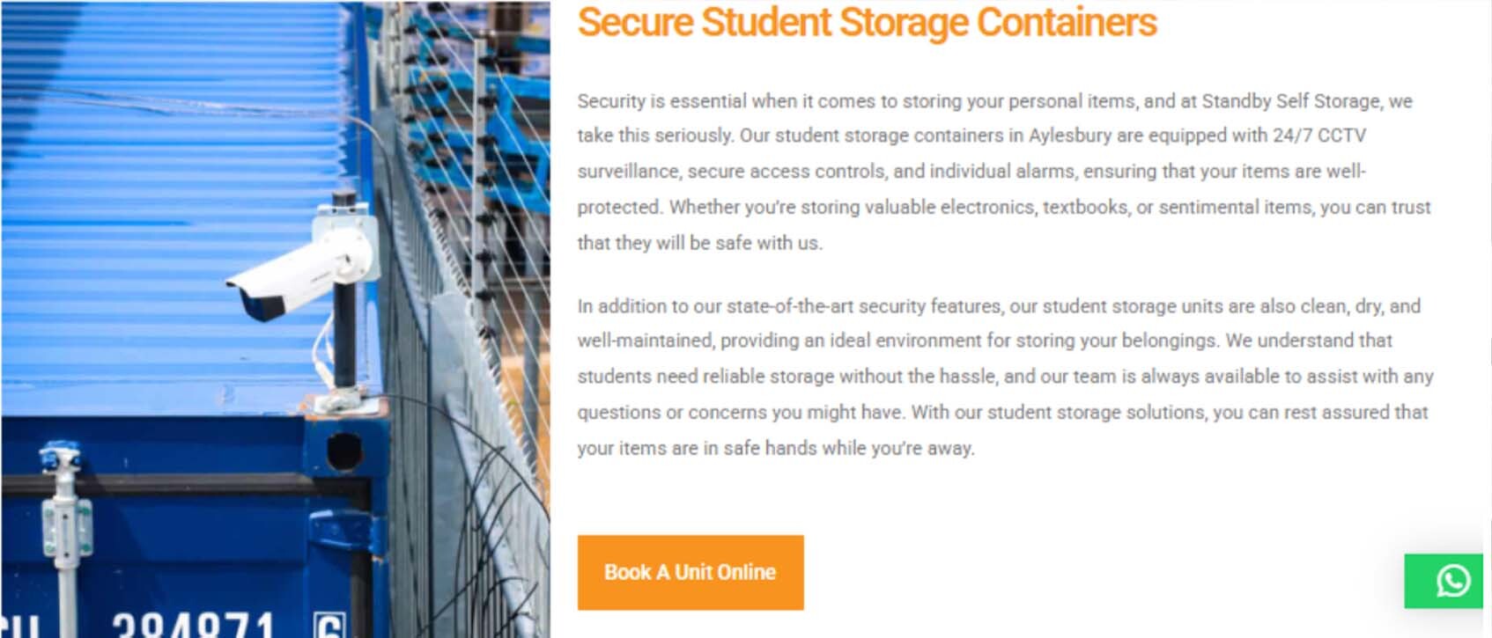This screenshot has height=638, width=1492.
Task: Click the final line ending you're away
Action: tap(775, 448)
